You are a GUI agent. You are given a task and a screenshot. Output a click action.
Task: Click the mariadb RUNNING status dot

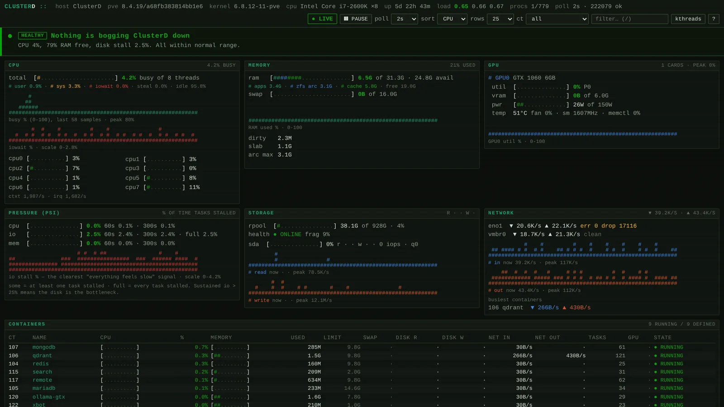pyautogui.click(x=656, y=388)
